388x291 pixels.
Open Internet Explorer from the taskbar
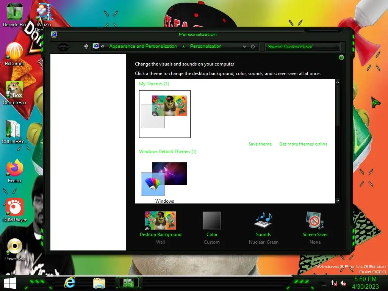point(70,283)
